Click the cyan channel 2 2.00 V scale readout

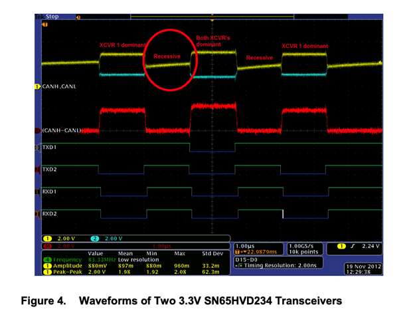(x=114, y=239)
